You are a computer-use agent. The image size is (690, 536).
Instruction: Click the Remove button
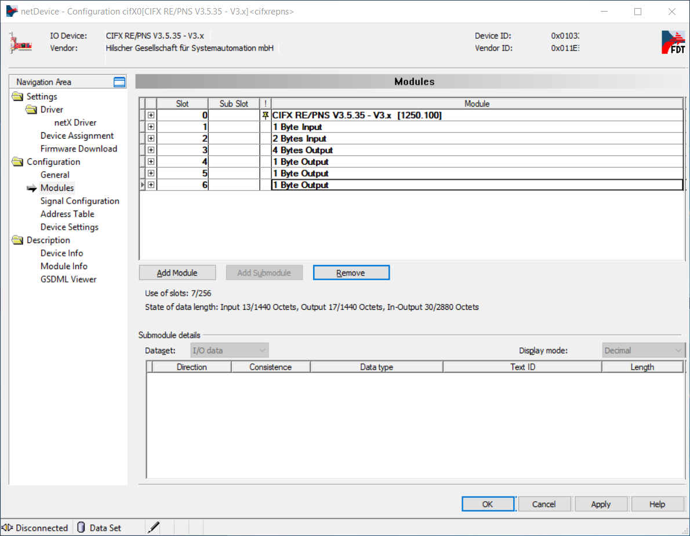[351, 273]
